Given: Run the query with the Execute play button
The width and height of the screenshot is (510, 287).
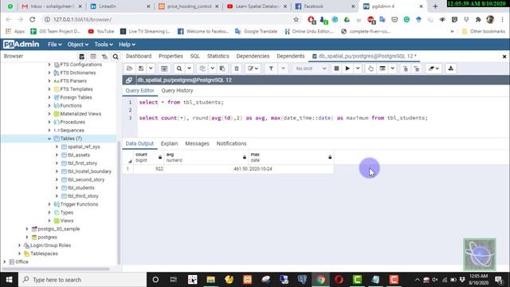Looking at the screenshot, I should tap(347, 69).
